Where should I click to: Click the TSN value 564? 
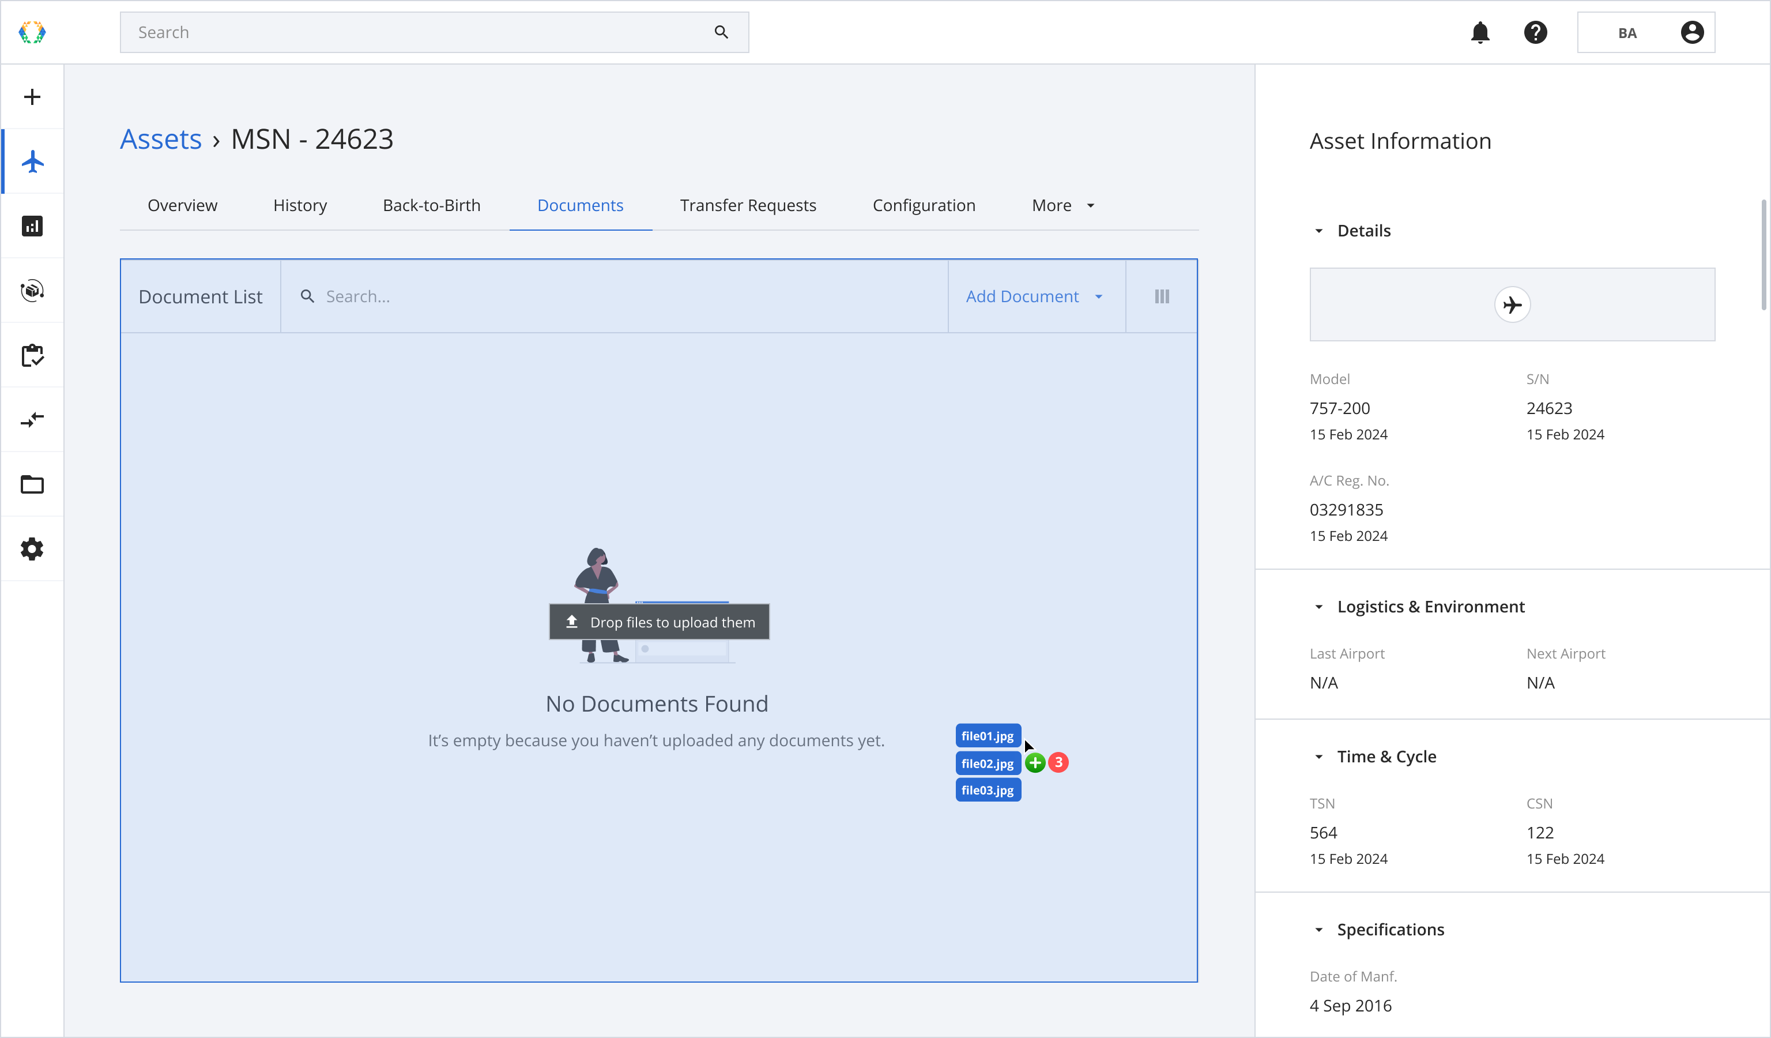(x=1323, y=833)
